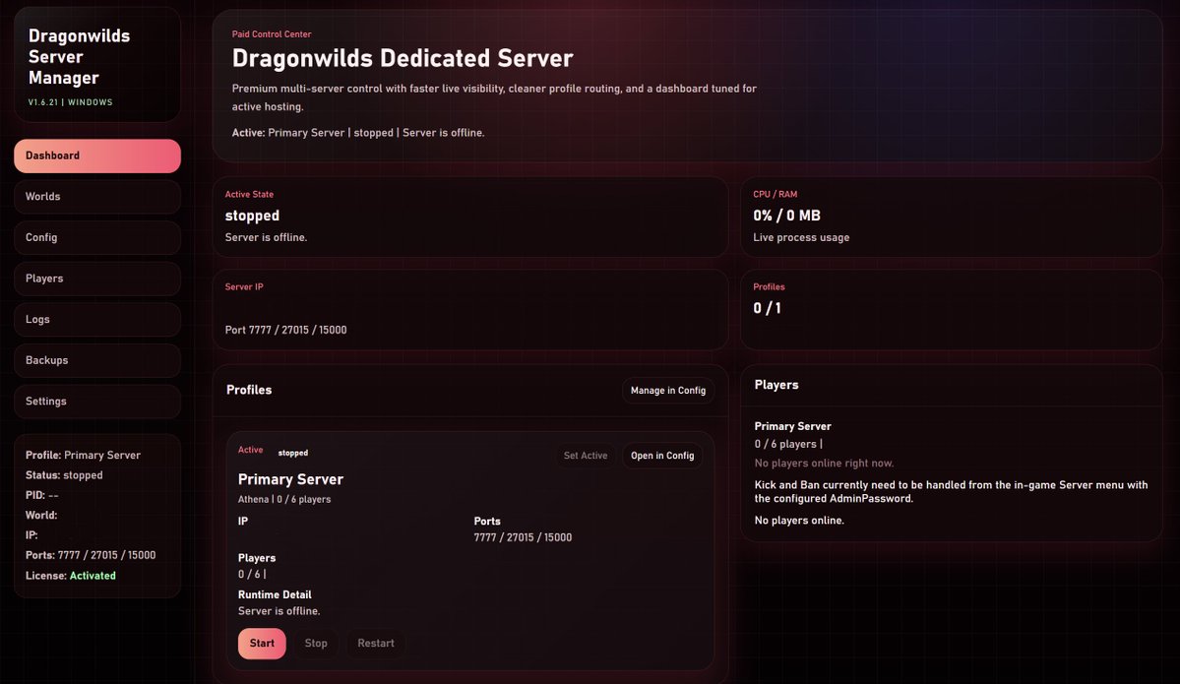Click the Active State 'stopped' value
This screenshot has width=1180, height=684.
click(252, 216)
